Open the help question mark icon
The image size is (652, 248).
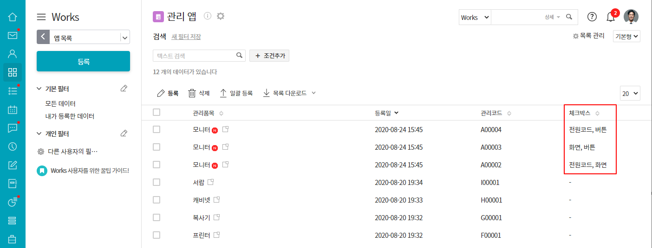(x=592, y=17)
